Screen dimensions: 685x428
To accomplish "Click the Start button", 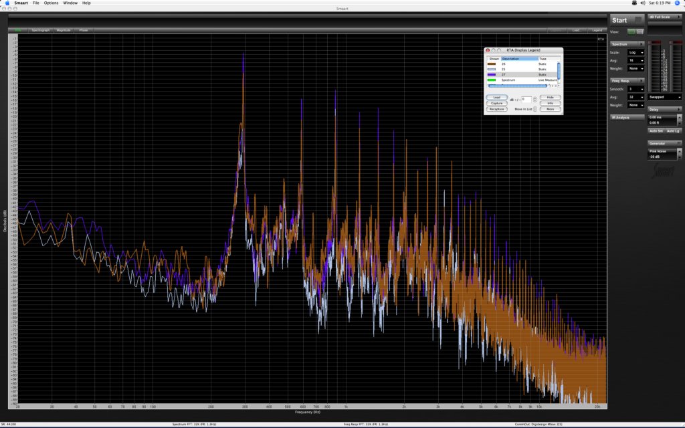I will coord(627,20).
